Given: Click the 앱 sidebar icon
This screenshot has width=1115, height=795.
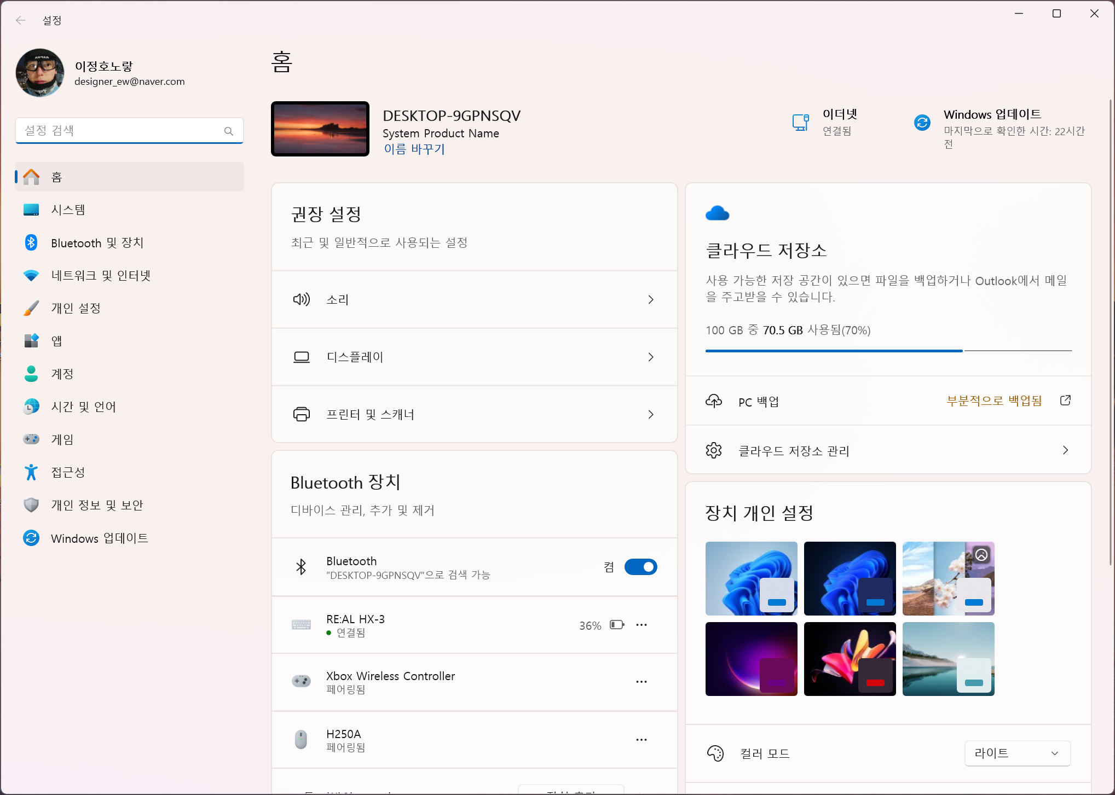Looking at the screenshot, I should (31, 341).
